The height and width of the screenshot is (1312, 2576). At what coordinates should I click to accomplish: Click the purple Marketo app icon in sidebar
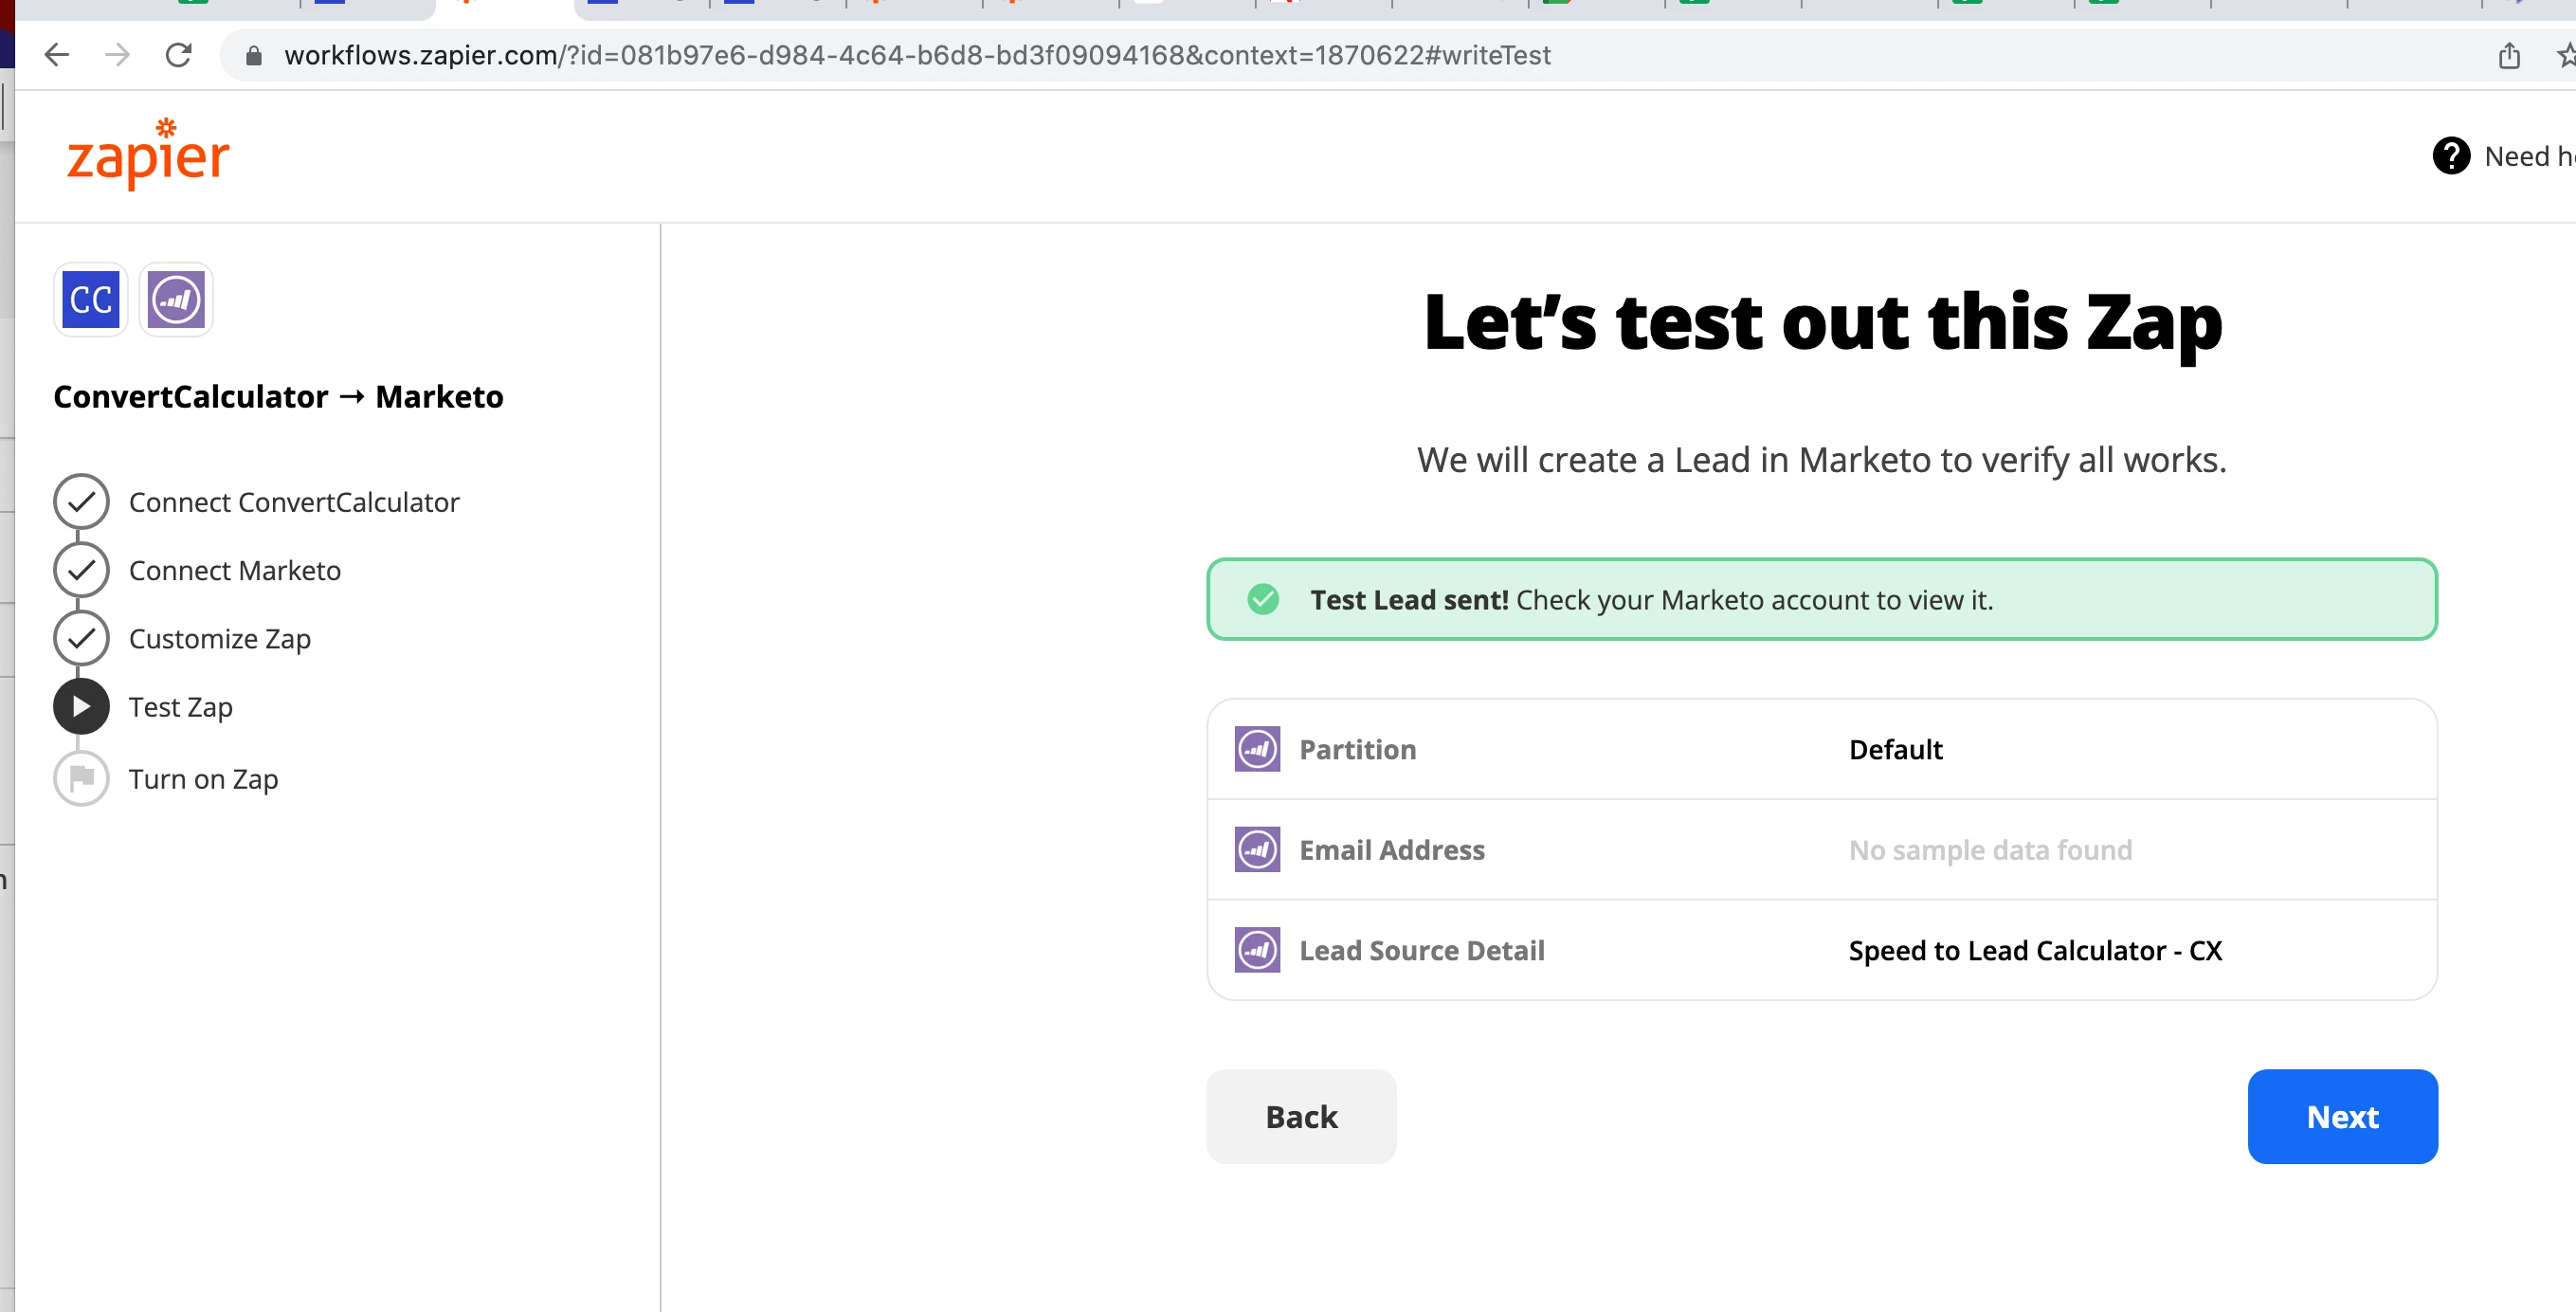coord(176,299)
